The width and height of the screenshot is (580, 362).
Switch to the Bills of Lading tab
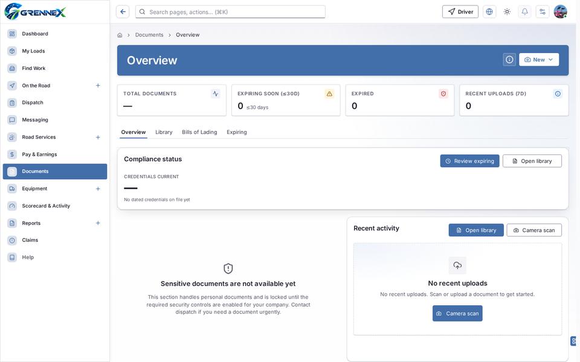coord(199,132)
